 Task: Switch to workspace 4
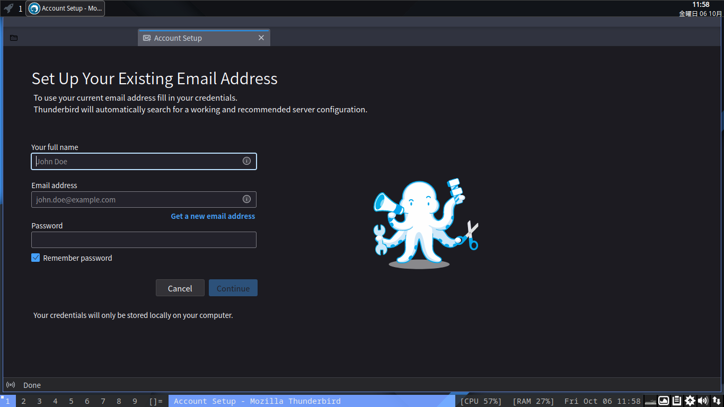(55, 401)
